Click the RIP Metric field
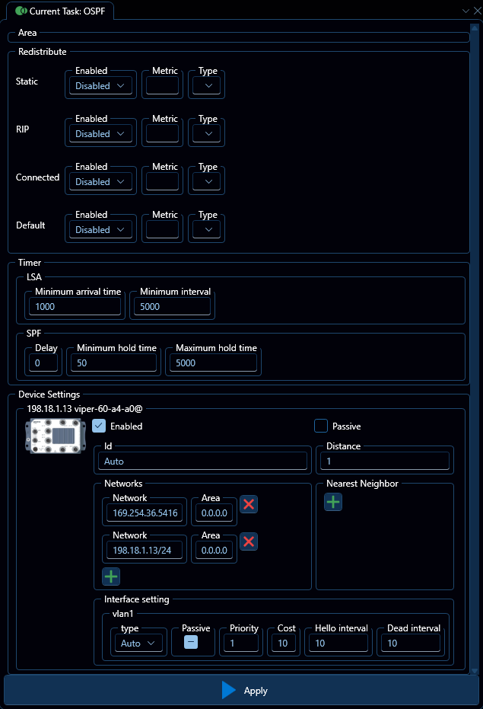 [162, 133]
